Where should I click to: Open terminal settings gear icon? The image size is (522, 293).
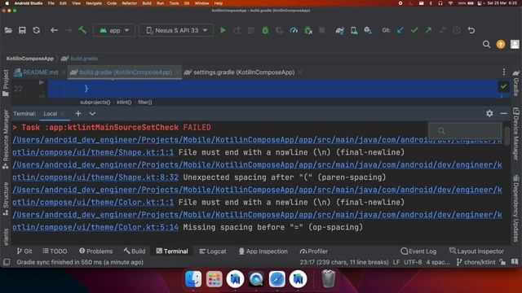(489, 114)
